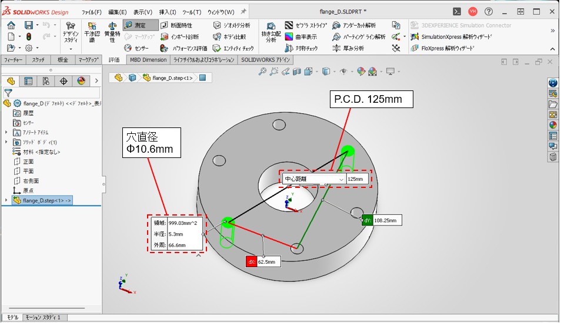Open the 質量特性 mass properties tool
561x323 pixels.
(x=112, y=32)
